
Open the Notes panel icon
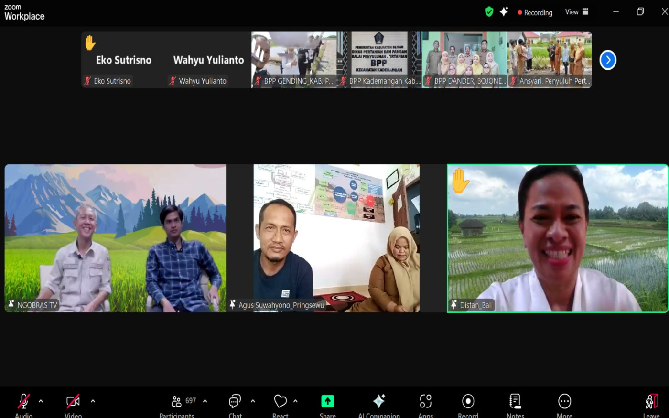[515, 401]
